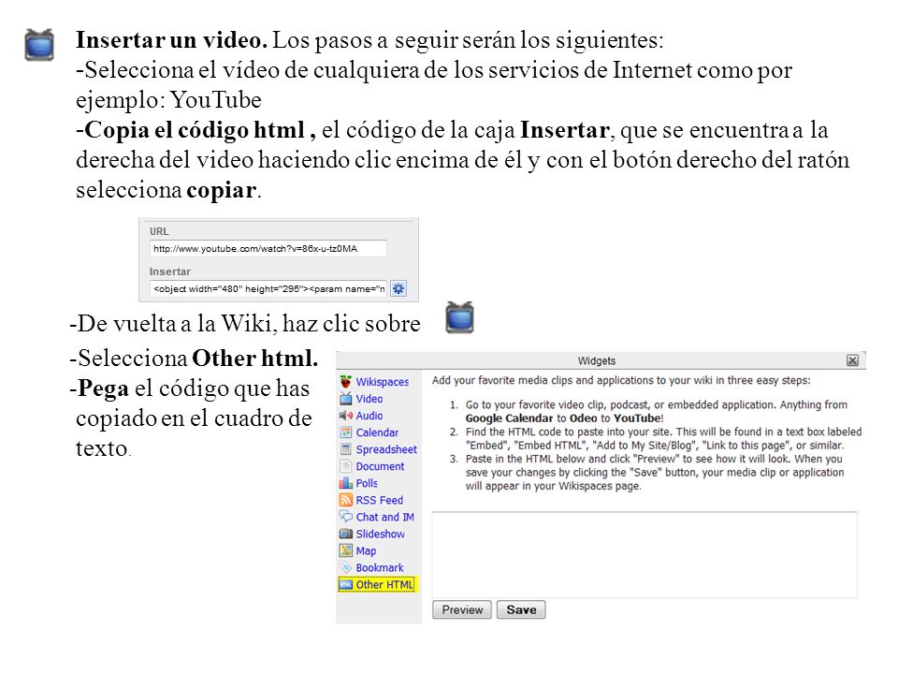The image size is (898, 674).
Task: Click the Video TV icon in widget list
Action: coord(345,399)
